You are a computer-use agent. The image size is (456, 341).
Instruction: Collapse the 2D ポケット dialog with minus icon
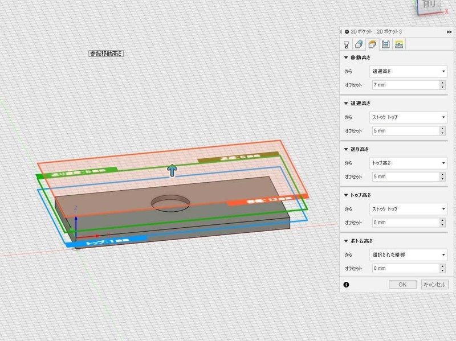(x=347, y=32)
